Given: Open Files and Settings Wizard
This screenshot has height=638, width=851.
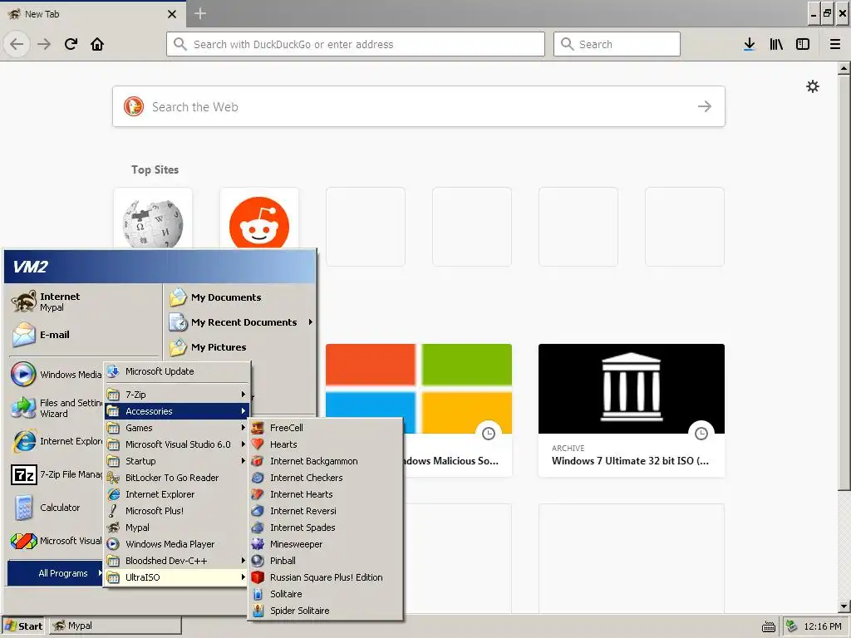Looking at the screenshot, I should tap(56, 408).
